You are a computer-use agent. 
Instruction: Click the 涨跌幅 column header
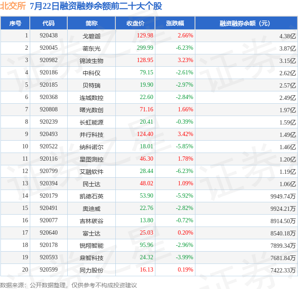tap(175, 23)
